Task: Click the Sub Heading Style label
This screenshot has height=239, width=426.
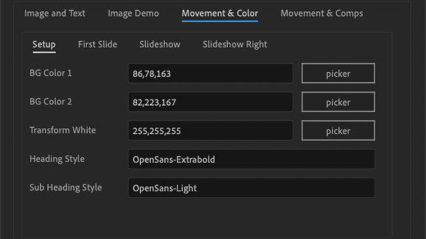Action: tap(66, 188)
